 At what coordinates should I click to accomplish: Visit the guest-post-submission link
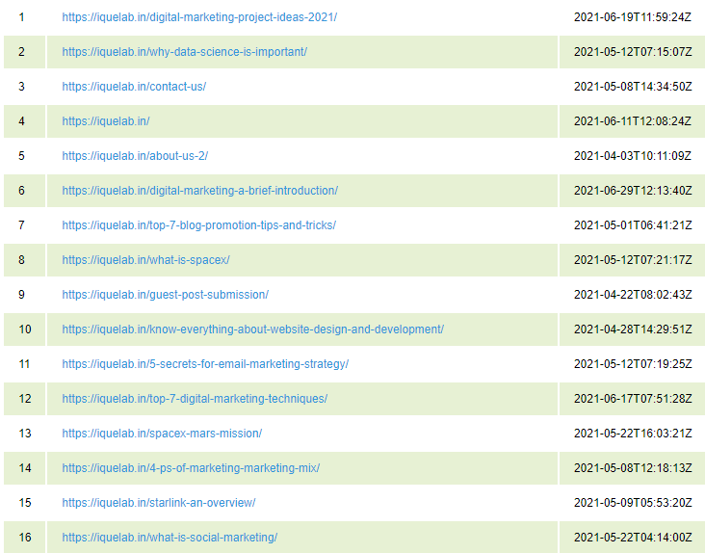165,295
